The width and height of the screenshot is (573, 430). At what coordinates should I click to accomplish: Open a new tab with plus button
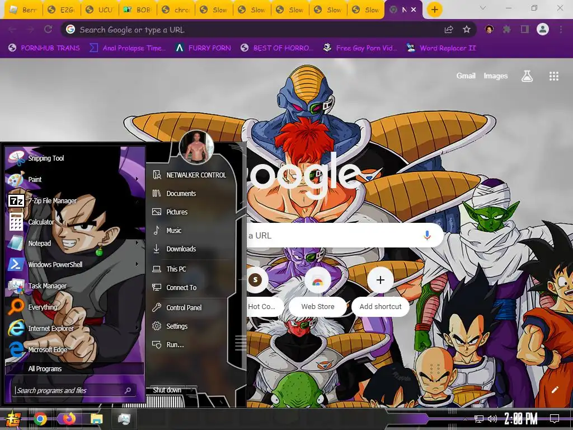coord(434,10)
